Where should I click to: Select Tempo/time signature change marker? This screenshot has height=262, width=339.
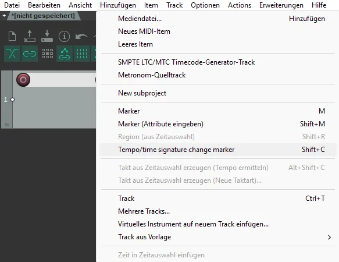(218, 150)
